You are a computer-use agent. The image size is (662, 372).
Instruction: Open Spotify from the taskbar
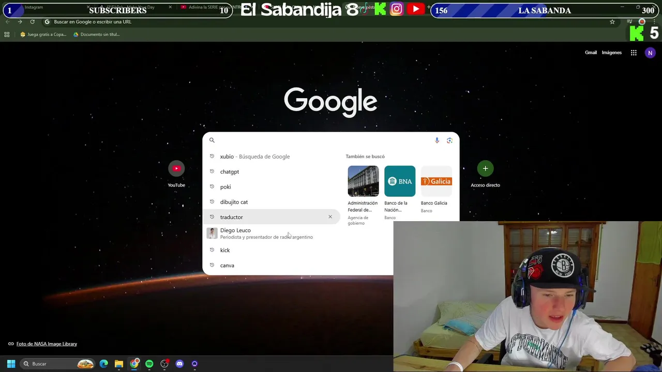(x=149, y=364)
